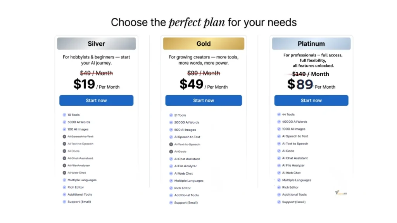Click the check icon beside Gold's 21 Tools

point(171,115)
